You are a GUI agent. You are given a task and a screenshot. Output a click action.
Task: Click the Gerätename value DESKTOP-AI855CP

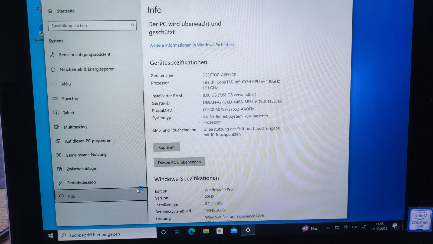coord(219,75)
